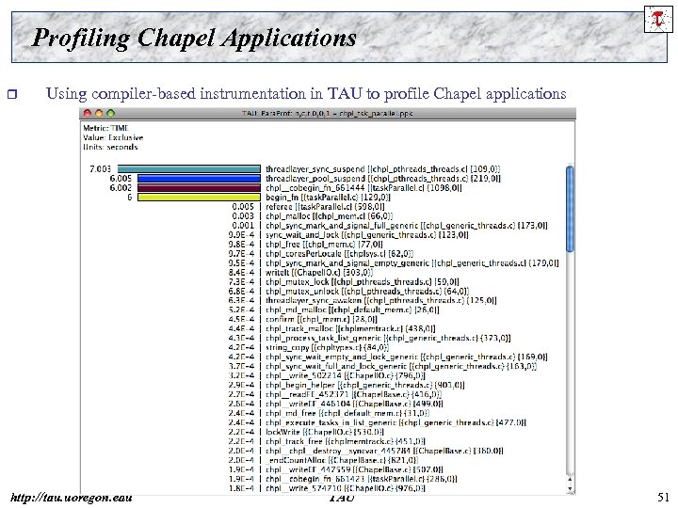
Task: Click the blue threadlayer_pool_suspend bar
Action: coord(199,179)
